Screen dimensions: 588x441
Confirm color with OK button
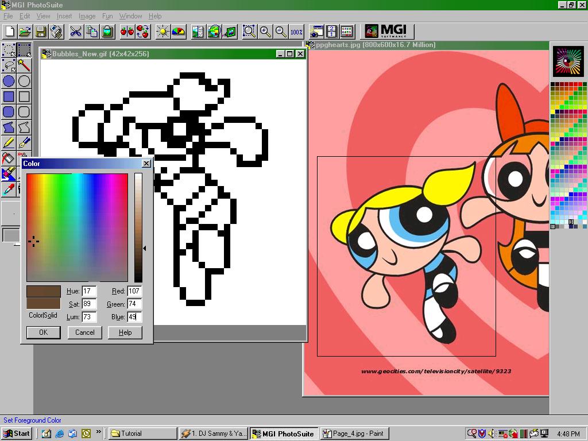point(44,332)
